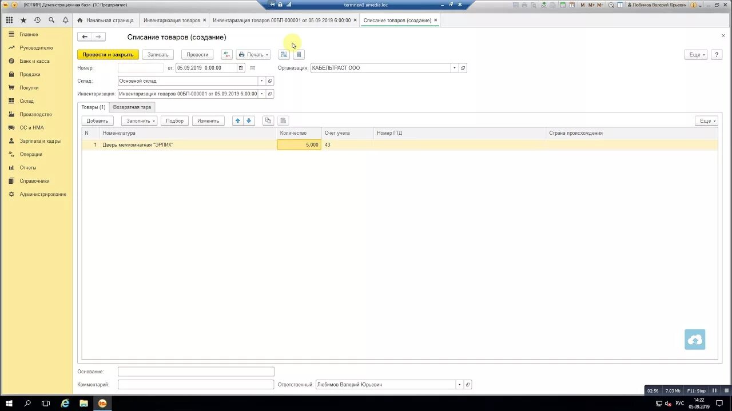Select the row Дверь межкомнатная "ЭРЛИХ"
This screenshot has width=732, height=411.
(x=400, y=145)
